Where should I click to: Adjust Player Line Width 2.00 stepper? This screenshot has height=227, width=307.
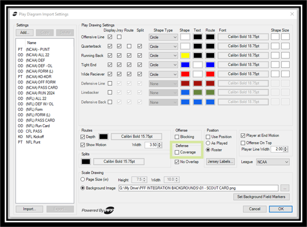tap(286, 149)
